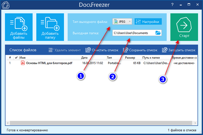The height and width of the screenshot is (135, 203).
Task: Sort by Дата column header
Action: [x=93, y=58]
